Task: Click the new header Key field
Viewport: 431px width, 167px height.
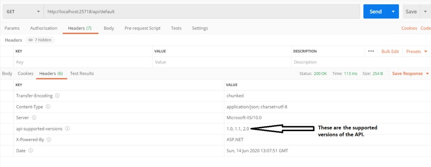Action: (83, 62)
